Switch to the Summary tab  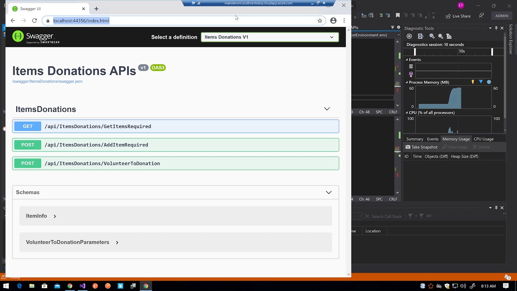tap(415, 139)
